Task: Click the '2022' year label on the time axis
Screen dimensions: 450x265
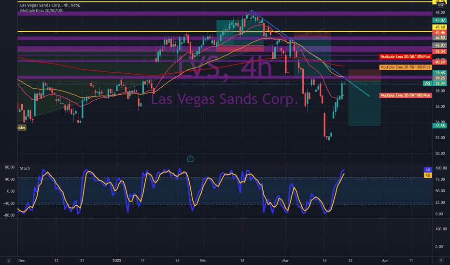Action: tap(117, 261)
